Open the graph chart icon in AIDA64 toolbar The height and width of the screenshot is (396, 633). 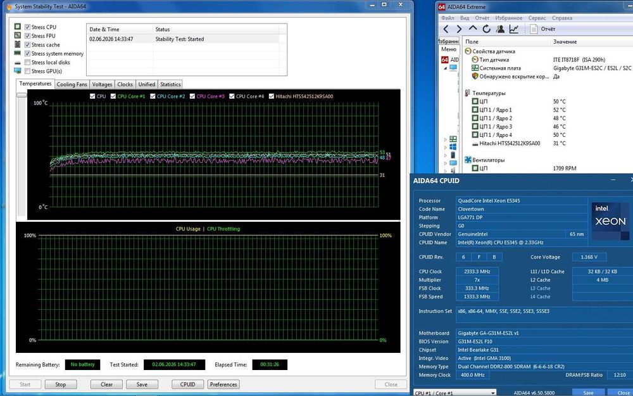(514, 29)
